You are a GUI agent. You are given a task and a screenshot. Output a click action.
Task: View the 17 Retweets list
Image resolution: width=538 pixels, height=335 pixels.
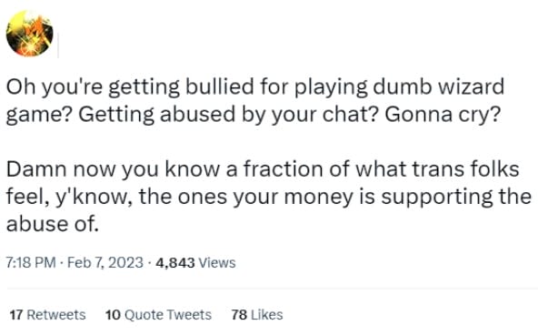click(47, 314)
